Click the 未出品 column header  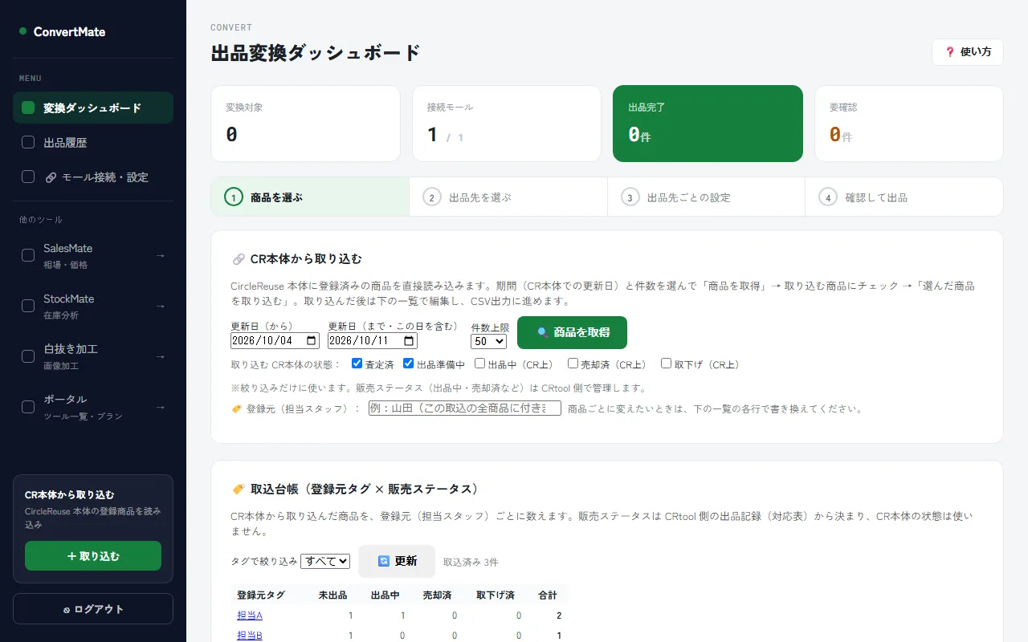click(332, 595)
